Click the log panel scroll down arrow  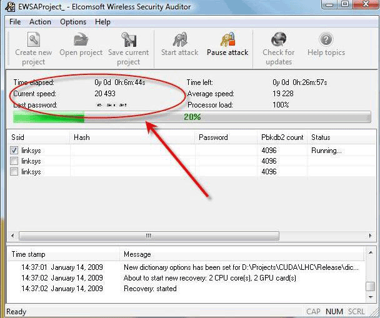coord(371,297)
